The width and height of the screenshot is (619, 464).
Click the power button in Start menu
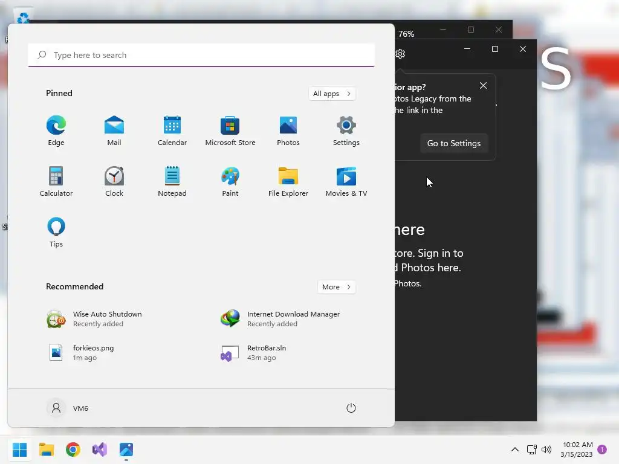point(351,408)
